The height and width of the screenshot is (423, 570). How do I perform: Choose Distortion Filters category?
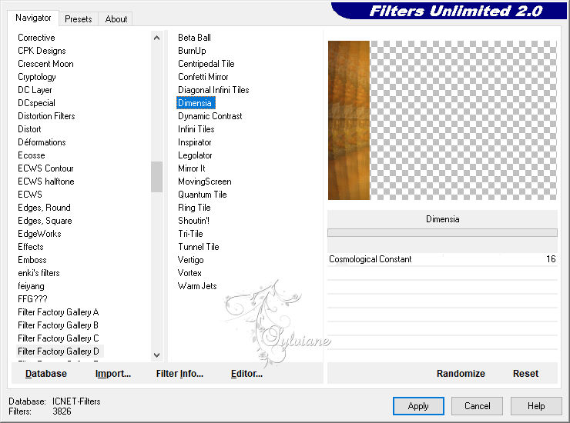click(x=46, y=116)
